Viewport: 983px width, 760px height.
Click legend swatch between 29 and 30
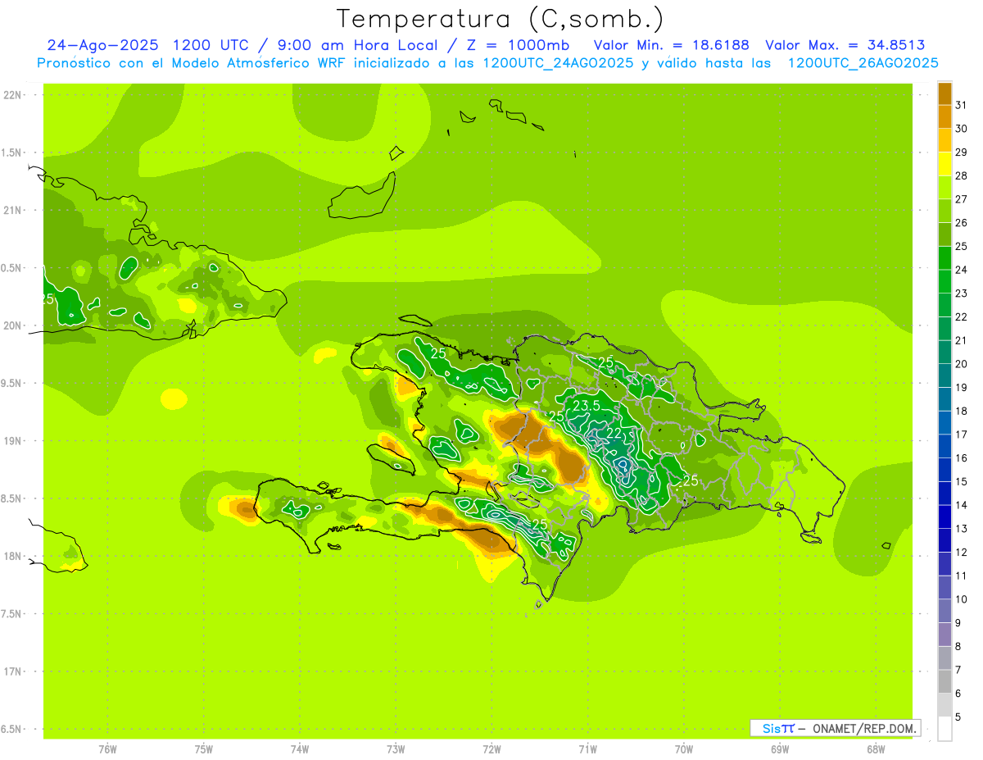coord(944,140)
